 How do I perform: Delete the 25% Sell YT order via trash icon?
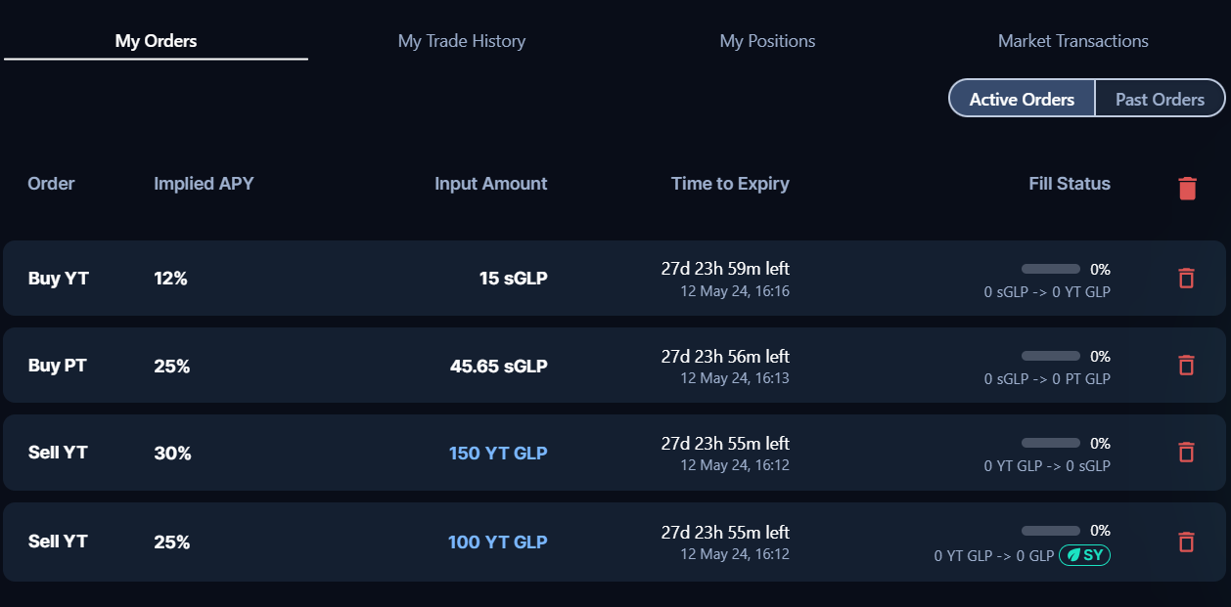pos(1186,542)
